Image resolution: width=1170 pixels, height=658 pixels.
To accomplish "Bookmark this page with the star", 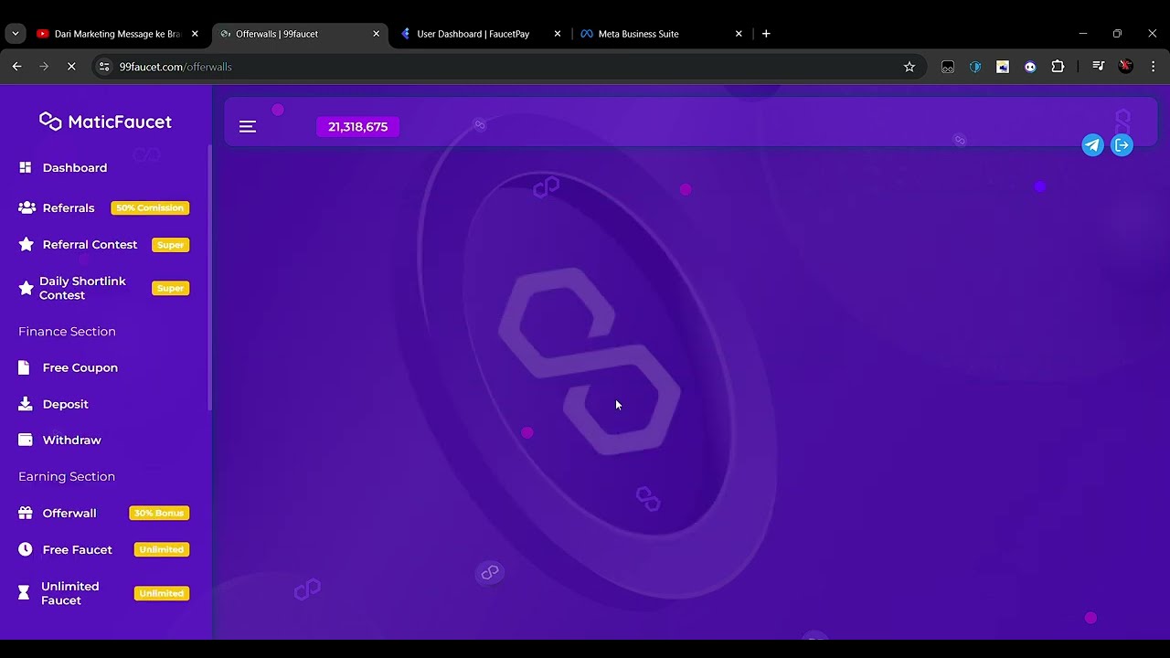I will (x=909, y=67).
